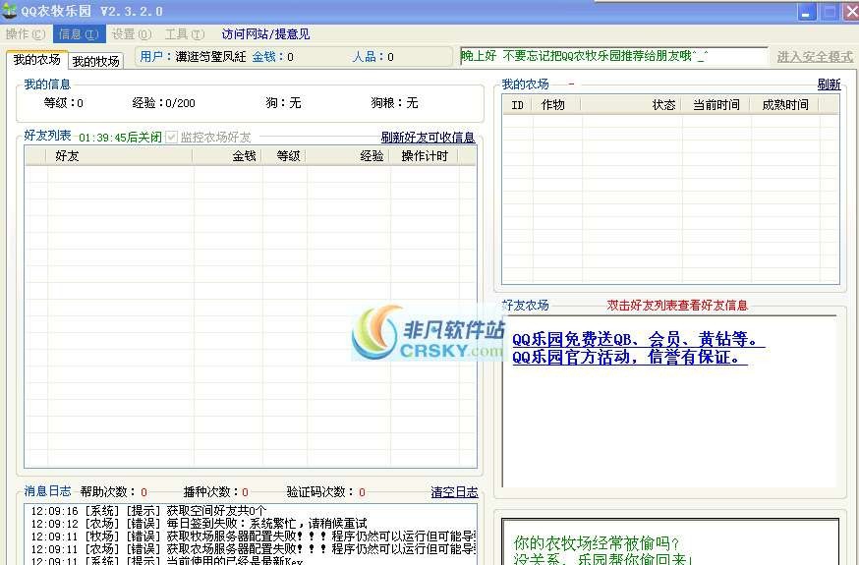Open the QQ乐园免费送QB promo link
This screenshot has width=859, height=565.
coord(637,340)
